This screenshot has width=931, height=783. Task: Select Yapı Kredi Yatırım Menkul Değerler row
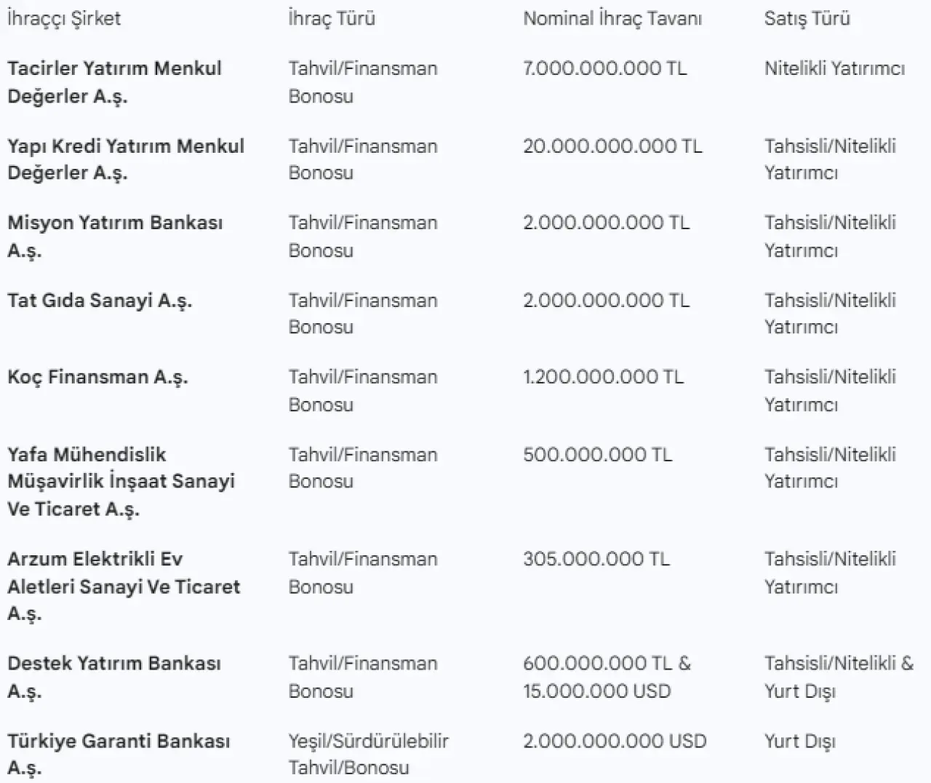click(126, 159)
